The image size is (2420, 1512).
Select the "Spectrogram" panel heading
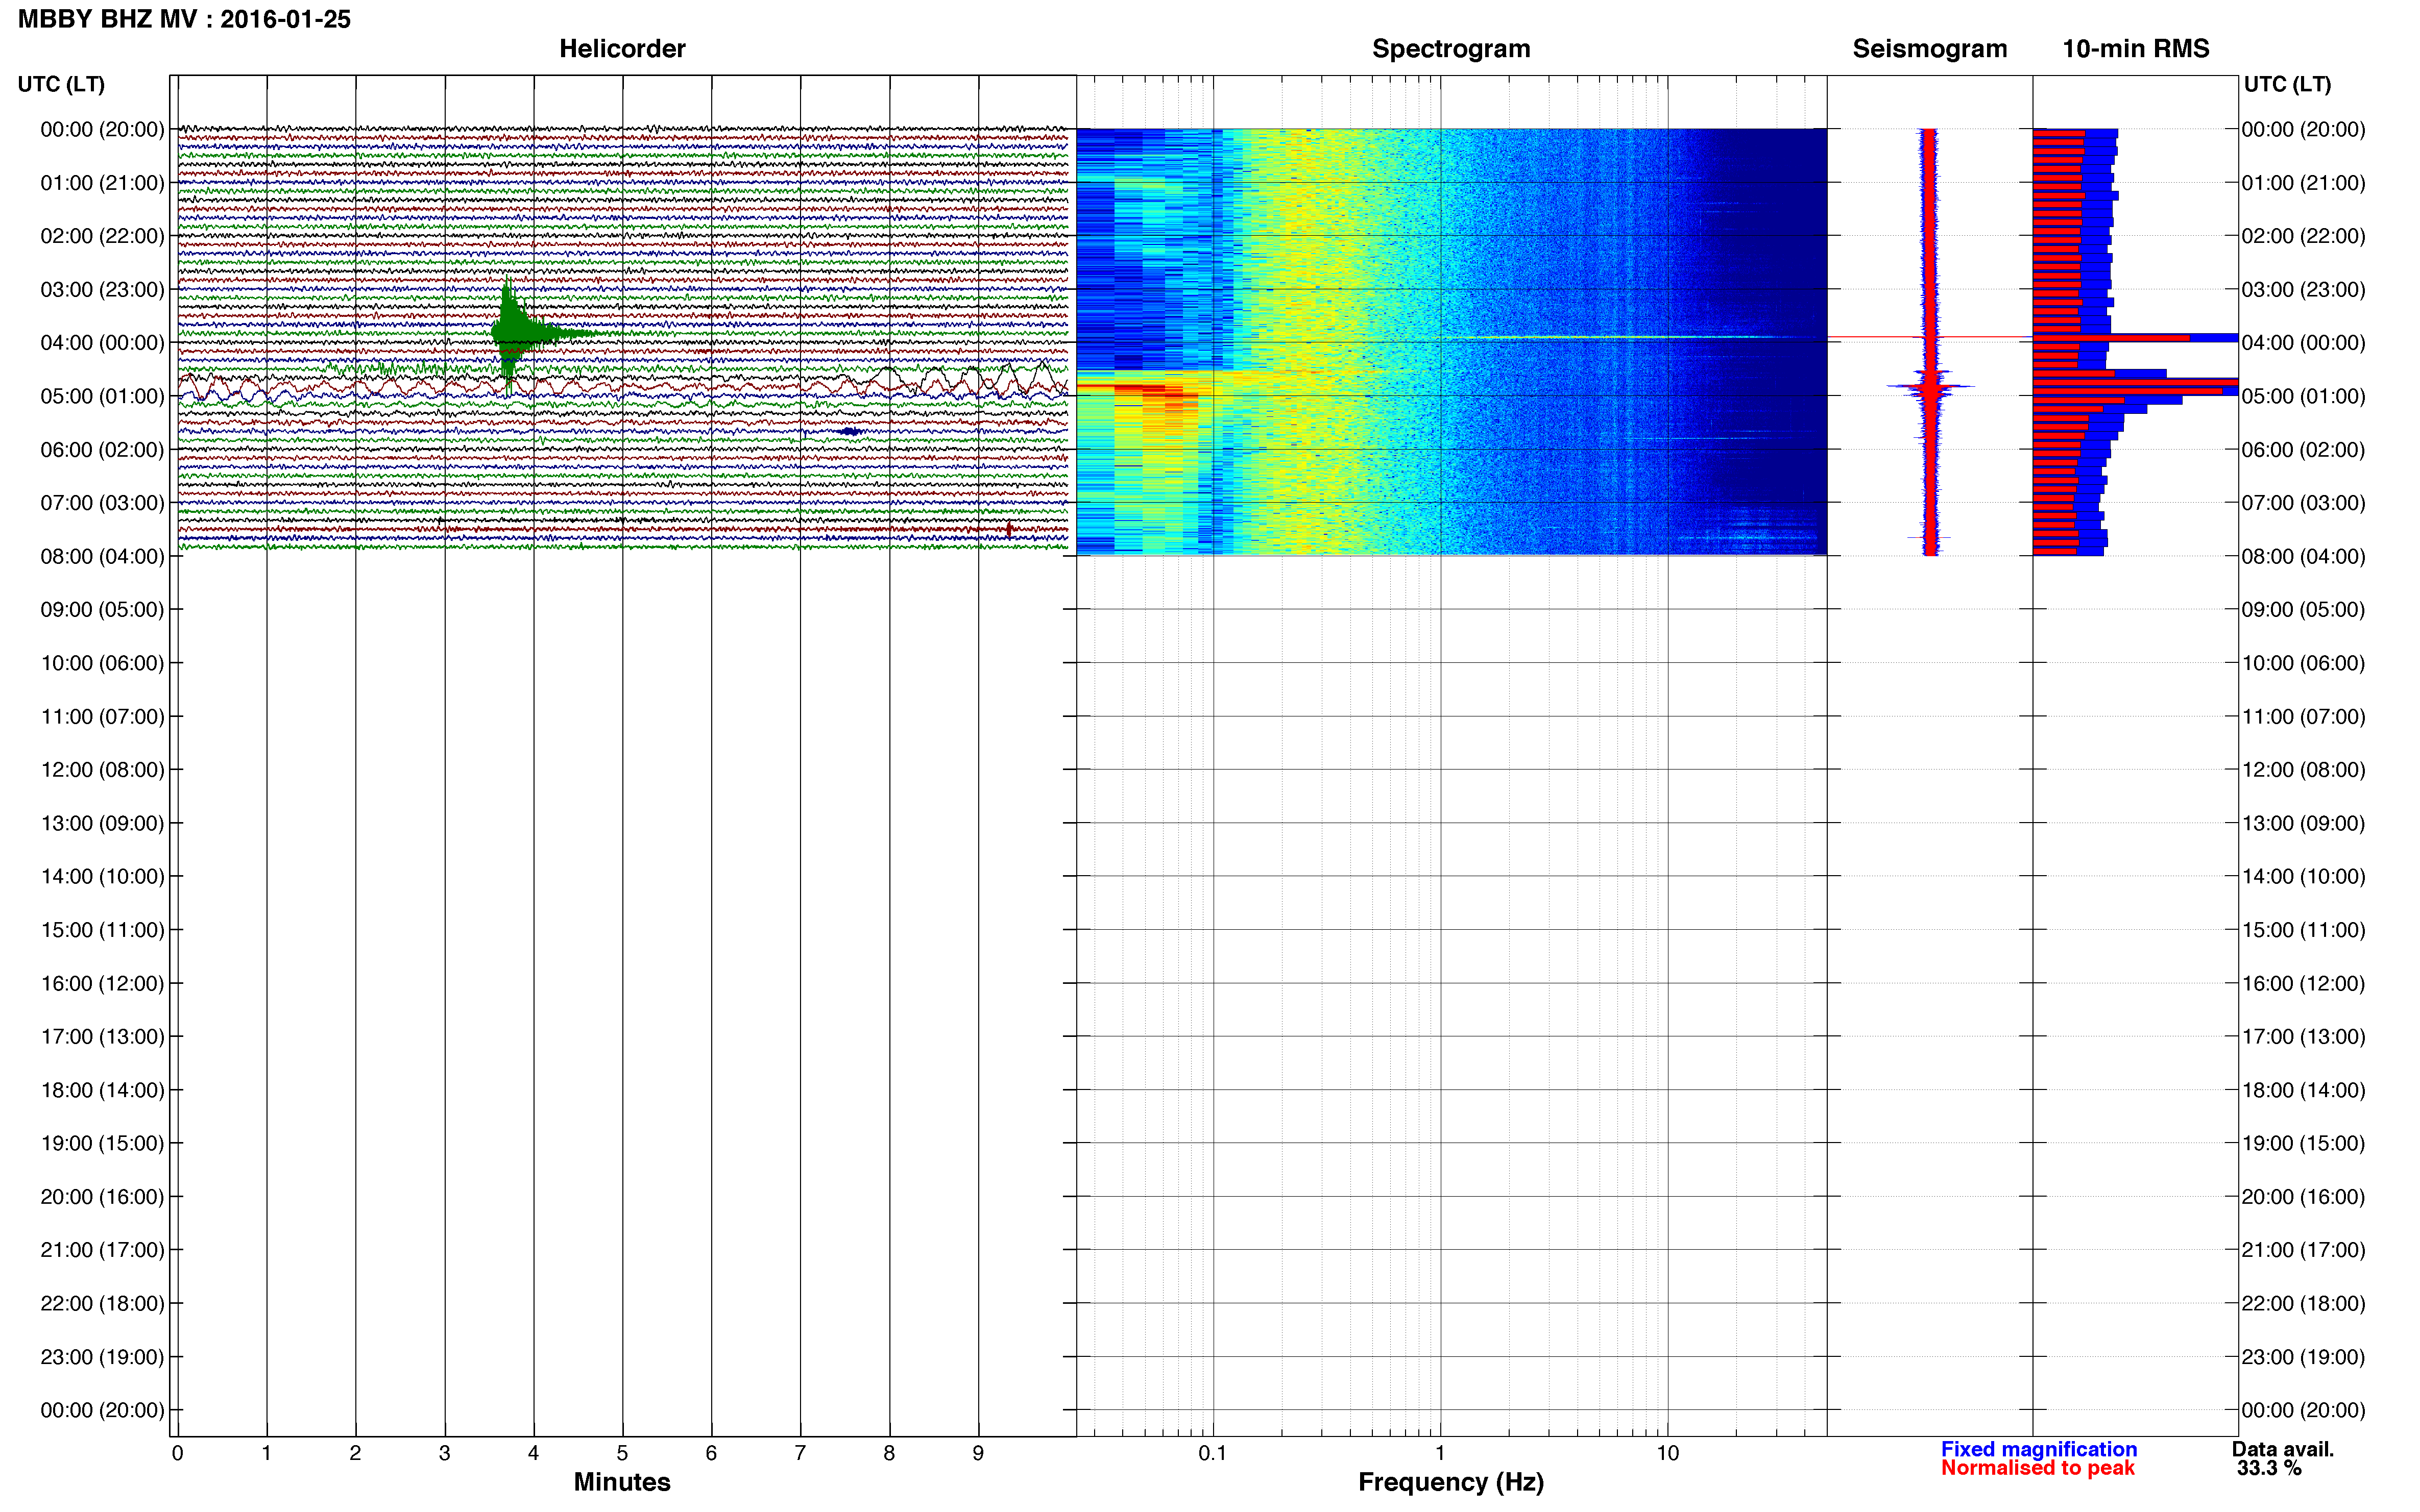tap(1450, 48)
